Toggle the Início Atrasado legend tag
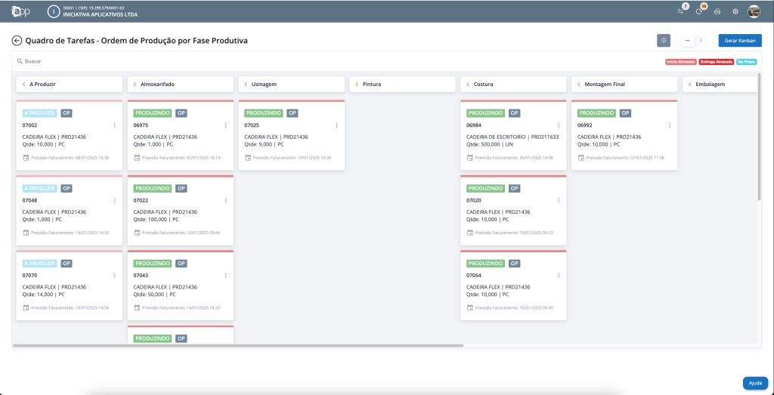Screen dimensions: 774x395 [x=681, y=62]
